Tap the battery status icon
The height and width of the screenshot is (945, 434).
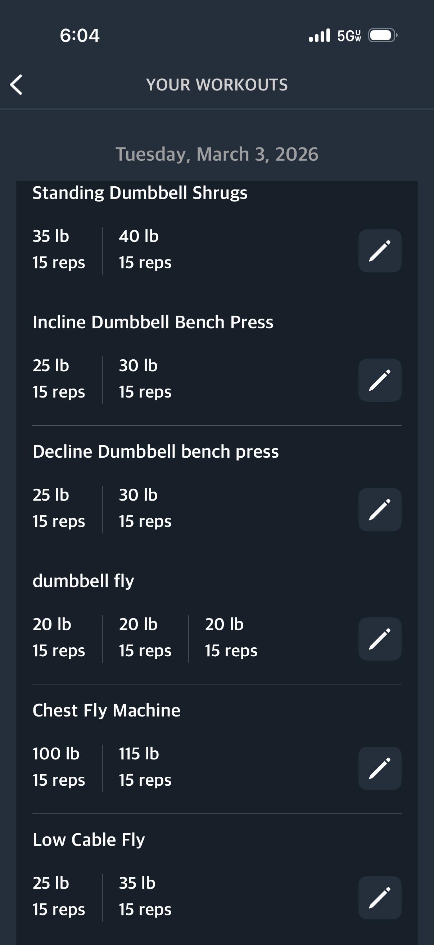tap(383, 36)
